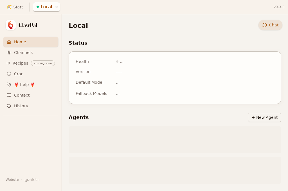
Task: Click the second loading agent card
Action: pyautogui.click(x=175, y=170)
